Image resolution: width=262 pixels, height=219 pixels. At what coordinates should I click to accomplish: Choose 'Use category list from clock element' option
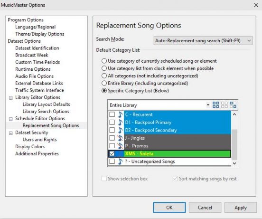(158, 68)
